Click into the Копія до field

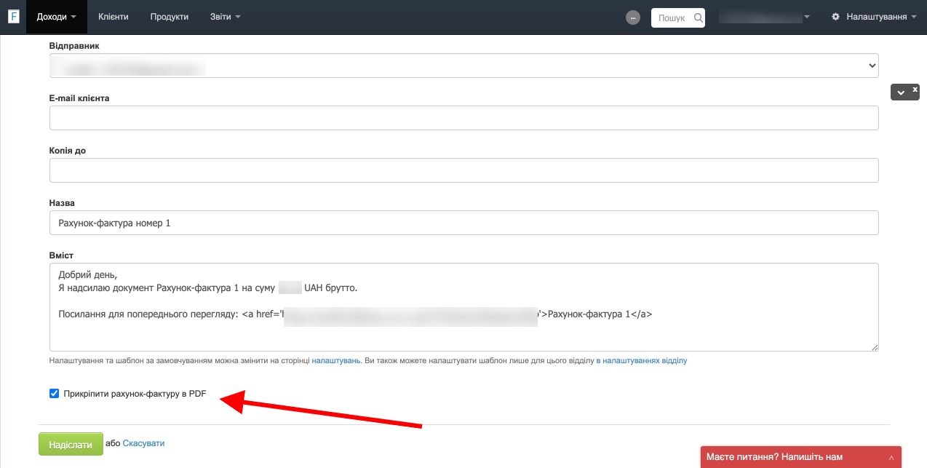(x=464, y=170)
